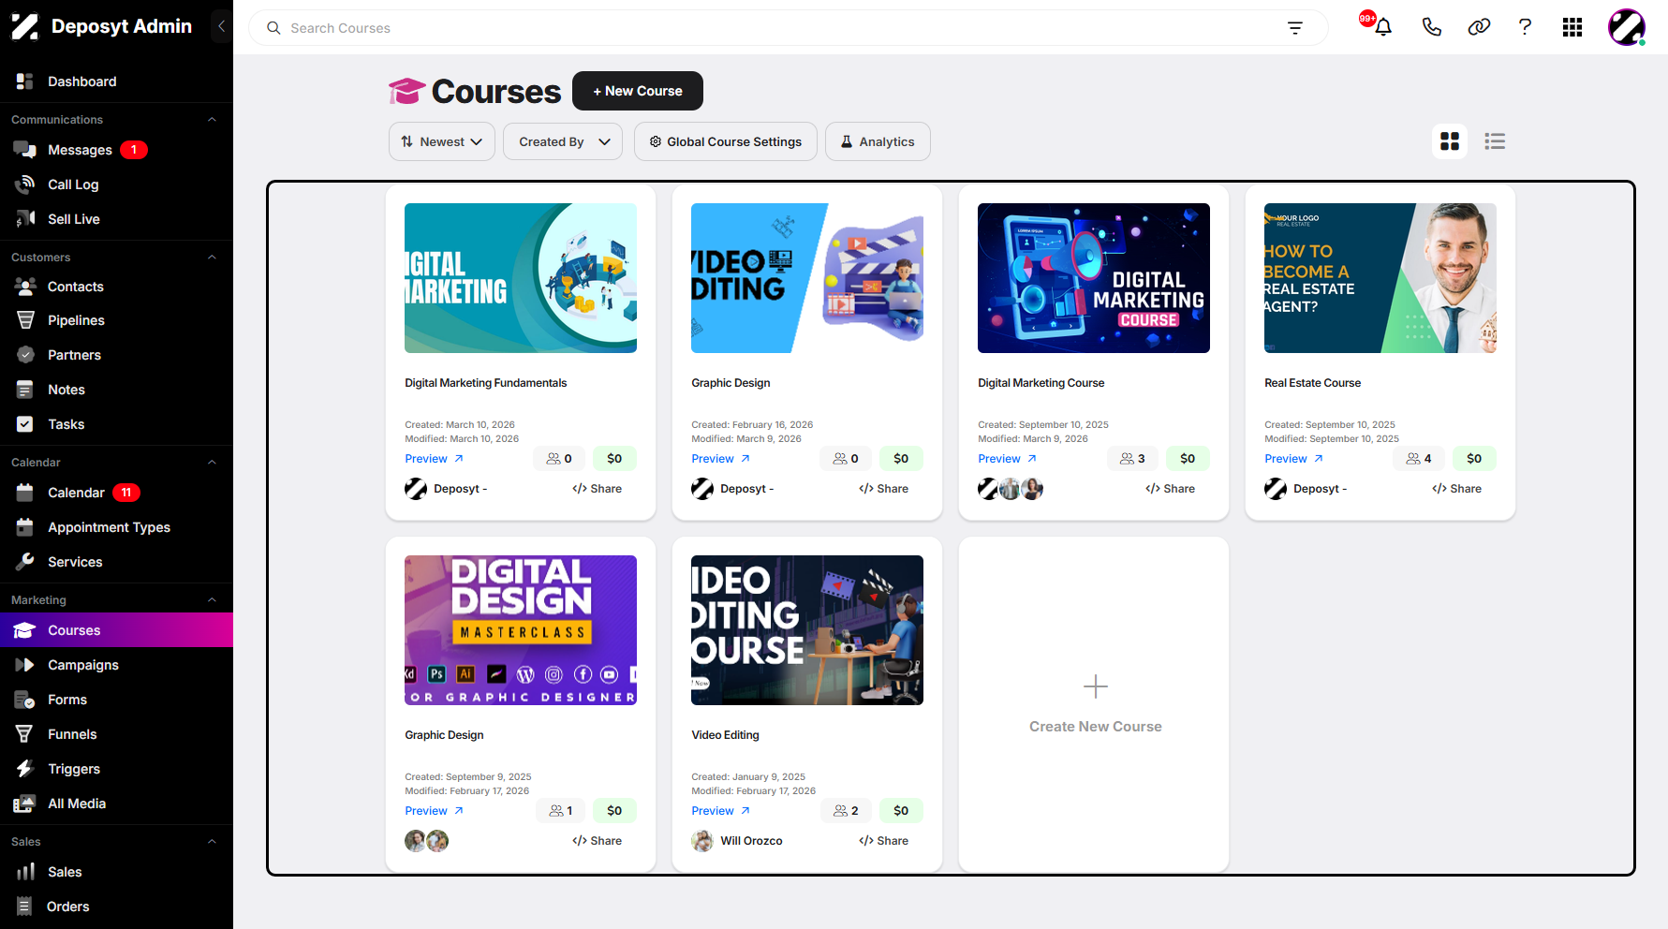
Task: Preview the Digital Marketing Fundamentals course
Action: click(435, 459)
